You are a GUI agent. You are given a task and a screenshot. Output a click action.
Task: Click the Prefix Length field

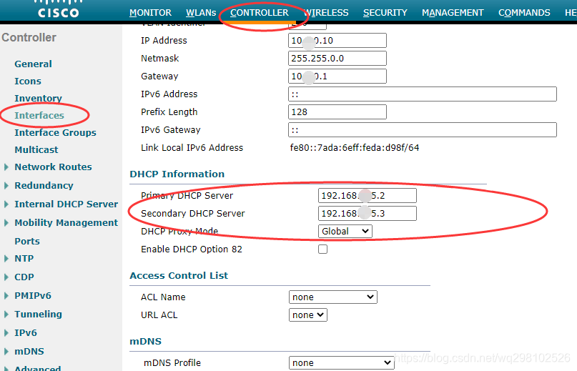[x=337, y=112]
